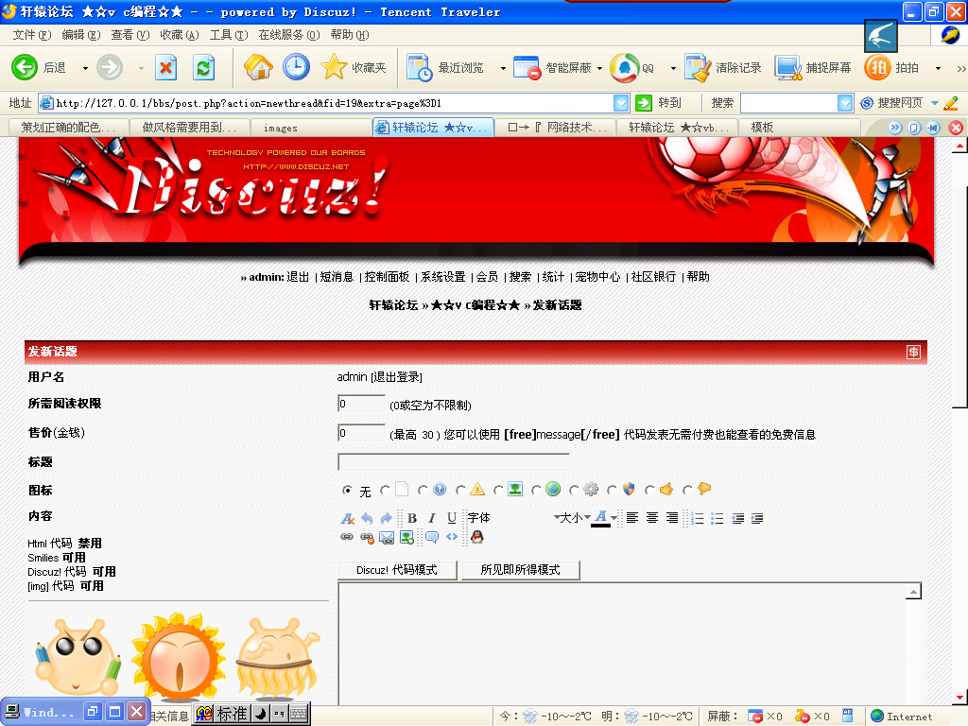Select the thumbs-up topic icon radio
968x726 pixels.
click(648, 490)
